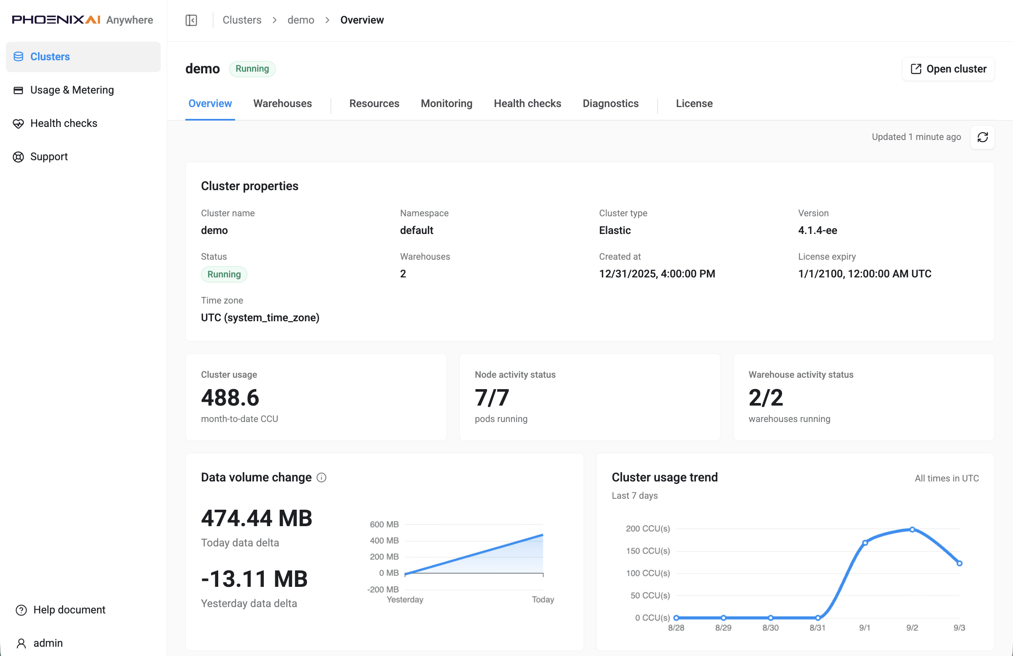Image resolution: width=1013 pixels, height=656 pixels.
Task: Click the time zone value UTC (system_time_zone)
Action: coord(260,317)
